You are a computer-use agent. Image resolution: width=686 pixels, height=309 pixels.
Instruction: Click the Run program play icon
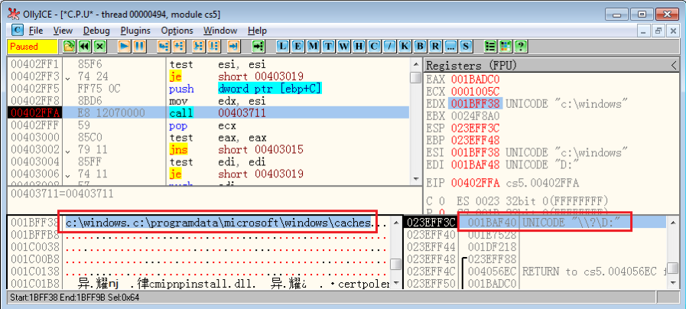coord(124,46)
